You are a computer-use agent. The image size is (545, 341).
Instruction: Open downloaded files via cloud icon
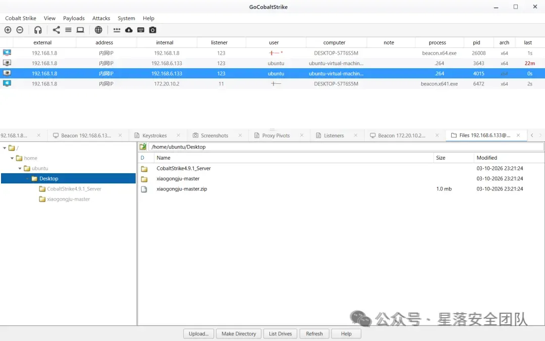point(129,30)
